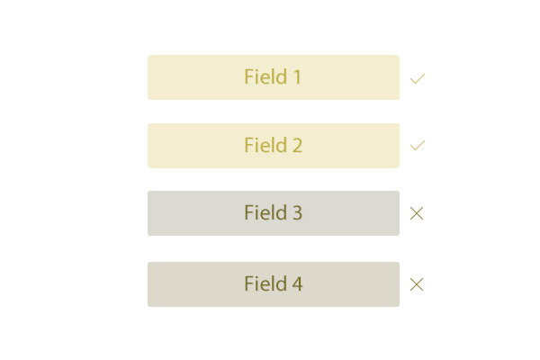The width and height of the screenshot is (540, 360).
Task: Click the "Field 2" text label
Action: [273, 145]
